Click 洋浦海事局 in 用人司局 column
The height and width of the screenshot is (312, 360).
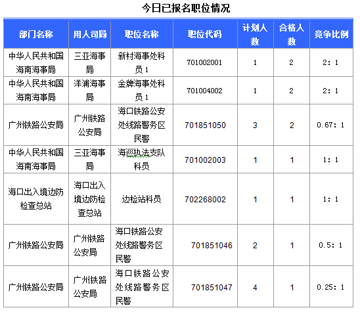[90, 91]
